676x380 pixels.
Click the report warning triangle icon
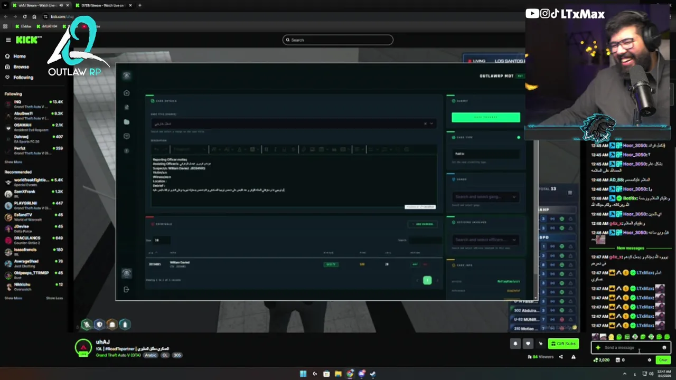573,357
